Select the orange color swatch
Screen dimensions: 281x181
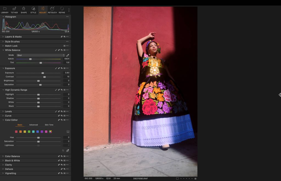point(20,132)
